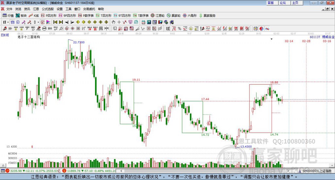The height and width of the screenshot is (180, 335).
Task: Open the 公式选股 menu
Action: (48, 9)
